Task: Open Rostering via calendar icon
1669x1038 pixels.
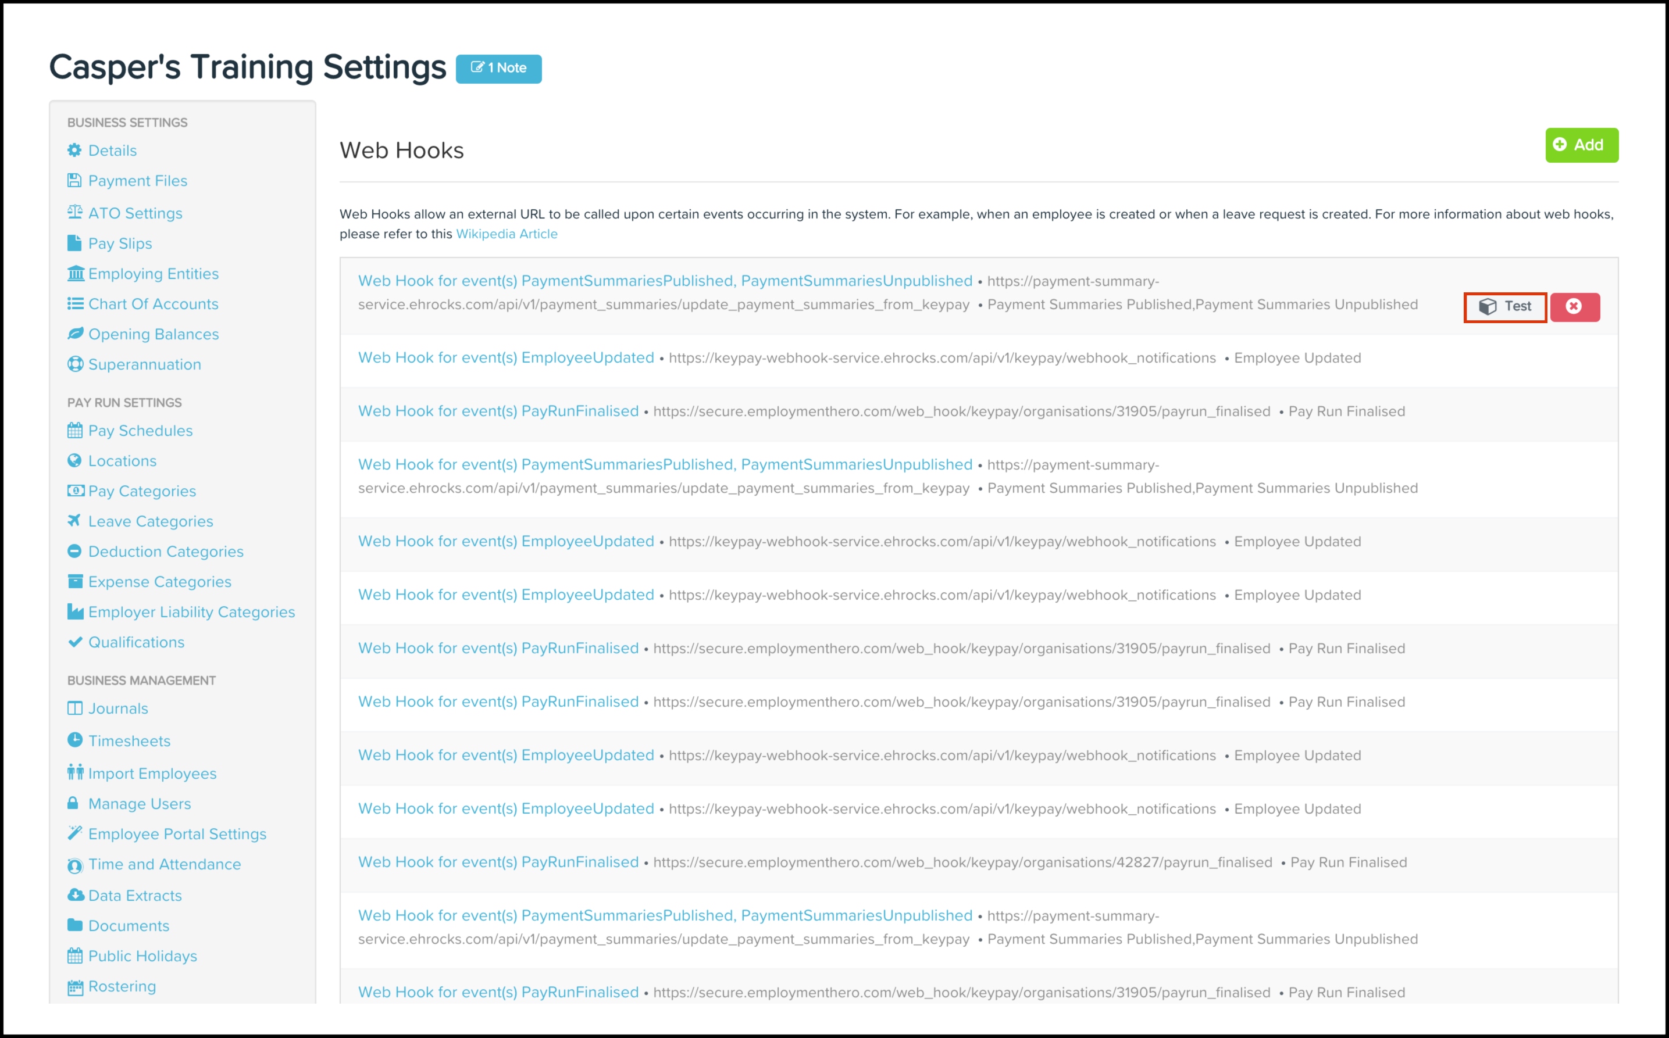Action: 76,986
